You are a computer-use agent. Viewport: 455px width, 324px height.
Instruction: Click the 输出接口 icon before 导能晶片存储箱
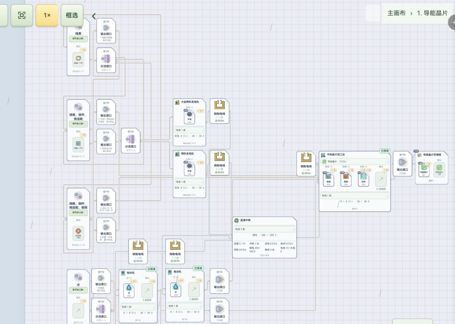402,162
